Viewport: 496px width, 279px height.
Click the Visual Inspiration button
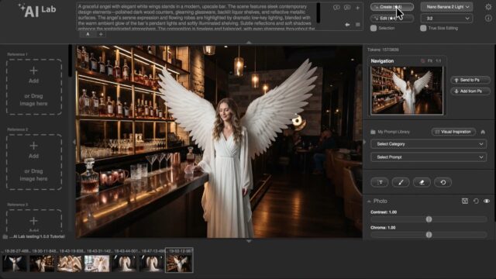point(453,132)
